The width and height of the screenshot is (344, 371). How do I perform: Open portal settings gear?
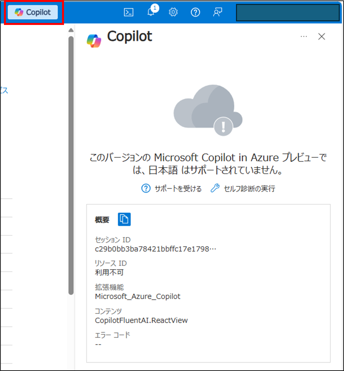(173, 12)
